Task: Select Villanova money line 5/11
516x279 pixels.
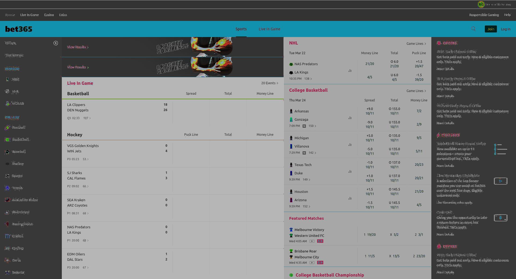Action: tap(419, 151)
